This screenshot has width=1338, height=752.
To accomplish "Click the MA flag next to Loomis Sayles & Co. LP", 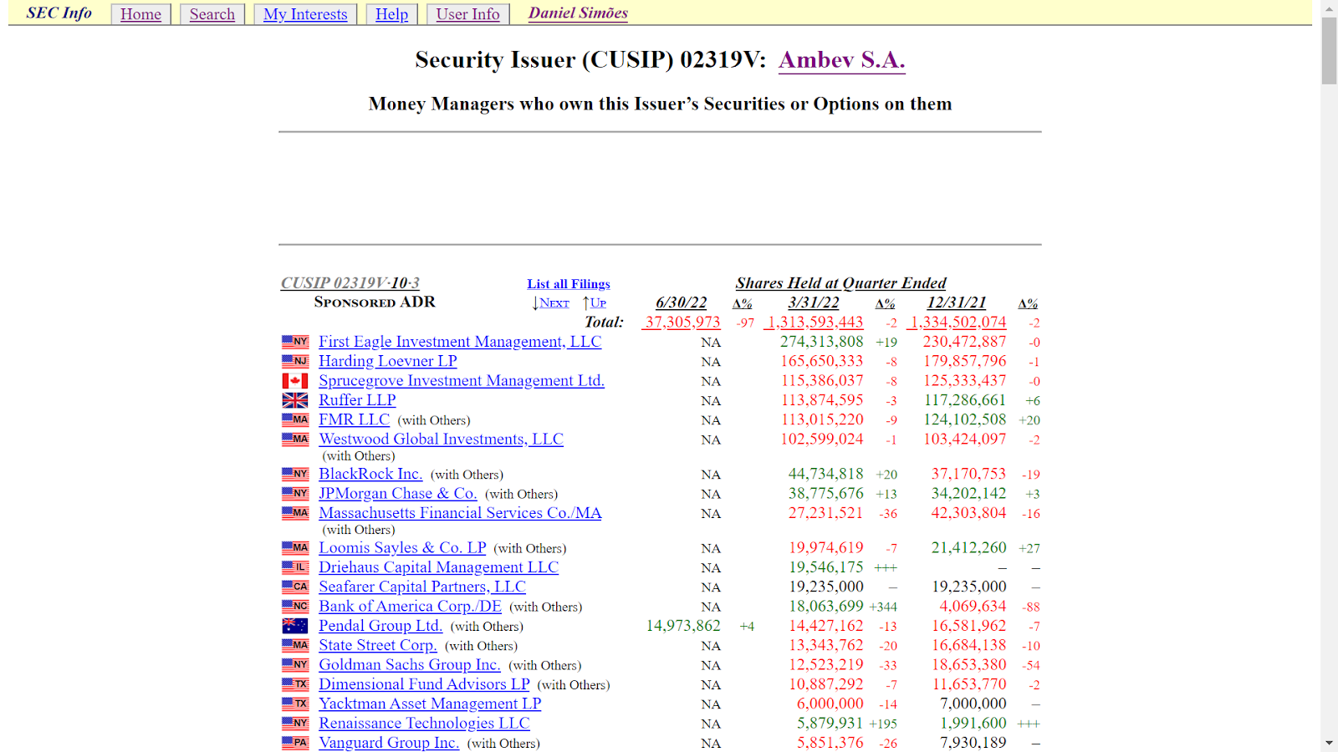I will 295,548.
